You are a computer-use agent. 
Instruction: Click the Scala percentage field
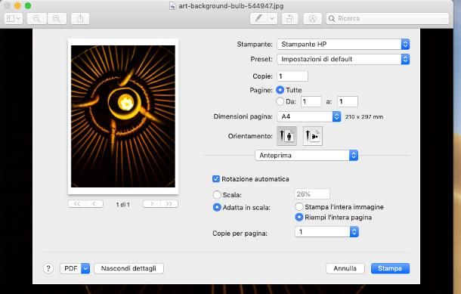pyautogui.click(x=312, y=194)
